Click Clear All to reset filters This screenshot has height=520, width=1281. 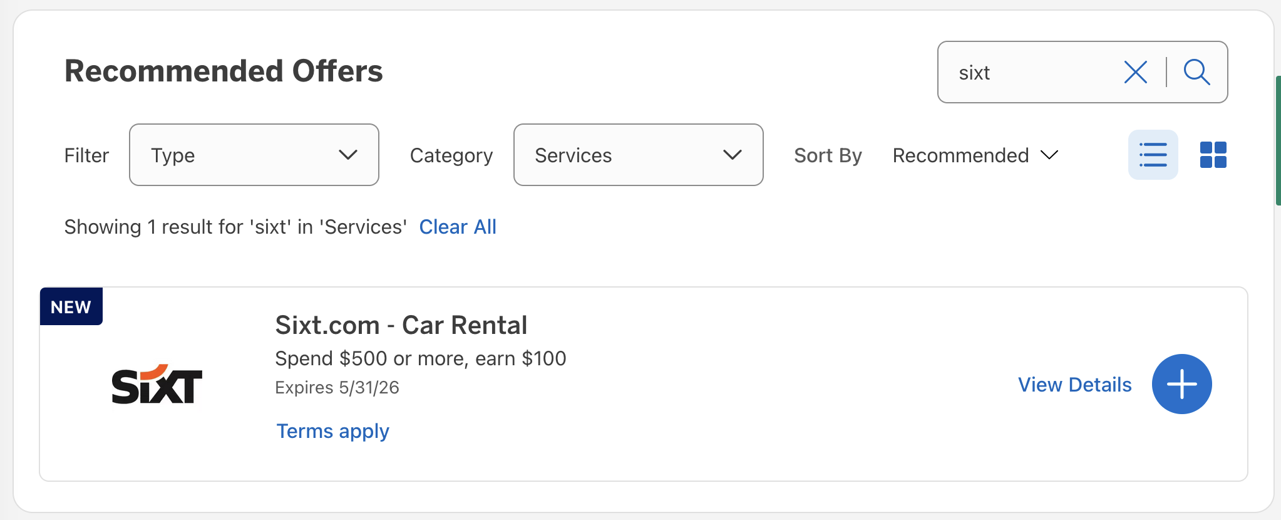(458, 226)
